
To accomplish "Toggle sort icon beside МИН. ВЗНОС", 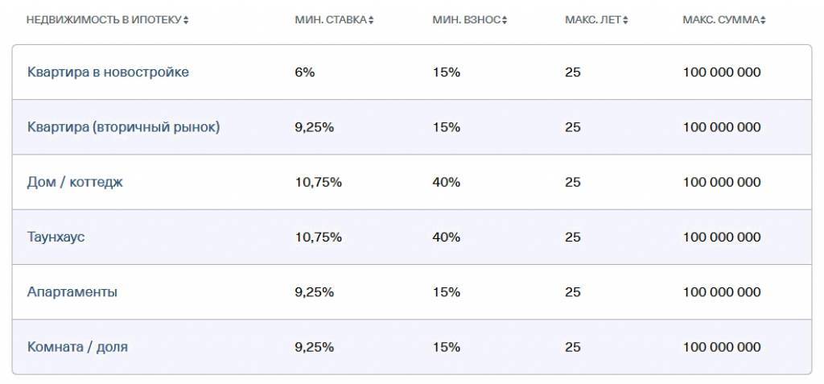I will (505, 20).
